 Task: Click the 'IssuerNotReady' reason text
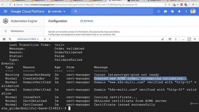(37, 75)
